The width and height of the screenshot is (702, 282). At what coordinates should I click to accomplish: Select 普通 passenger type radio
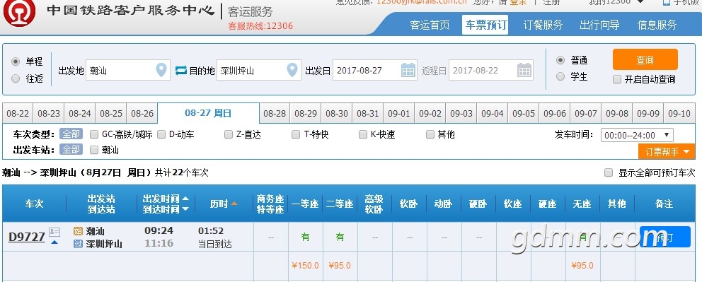point(560,60)
